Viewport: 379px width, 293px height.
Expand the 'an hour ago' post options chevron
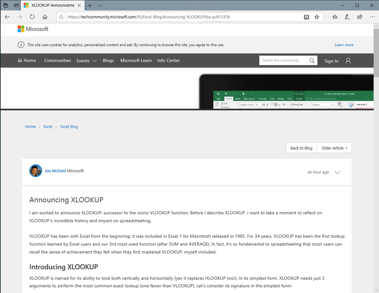point(337,172)
